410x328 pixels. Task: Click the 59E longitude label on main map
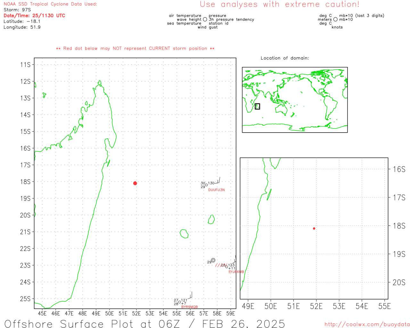231,313
